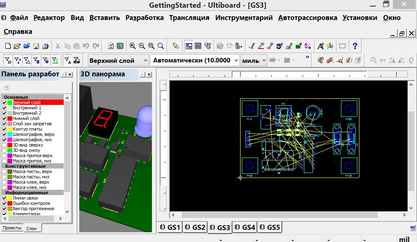
Task: Toggle the Контур платы checkbox
Action: pyautogui.click(x=4, y=129)
